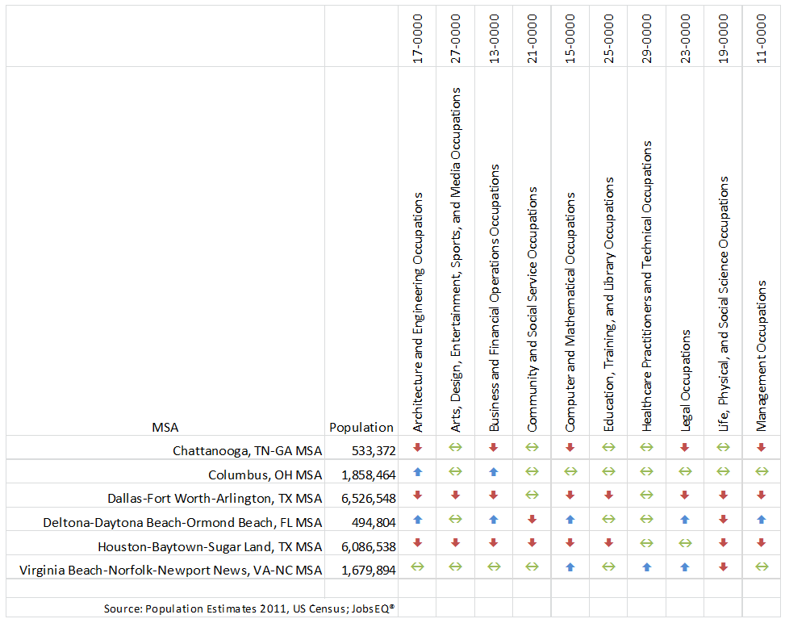Image resolution: width=785 pixels, height=623 pixels.
Task: Click the 'Management Occupations' column header
Action: pyautogui.click(x=762, y=356)
